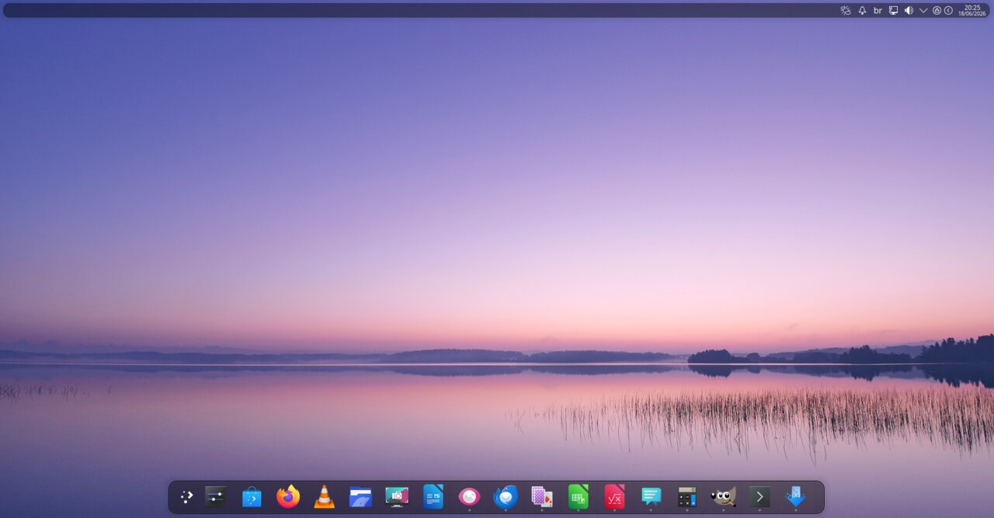Open the Dolphin file manager icon
The image size is (994, 518).
tap(360, 496)
